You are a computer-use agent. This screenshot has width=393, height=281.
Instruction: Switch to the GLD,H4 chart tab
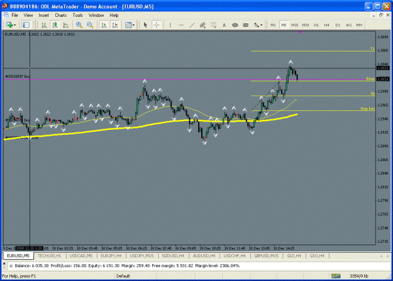(x=294, y=256)
